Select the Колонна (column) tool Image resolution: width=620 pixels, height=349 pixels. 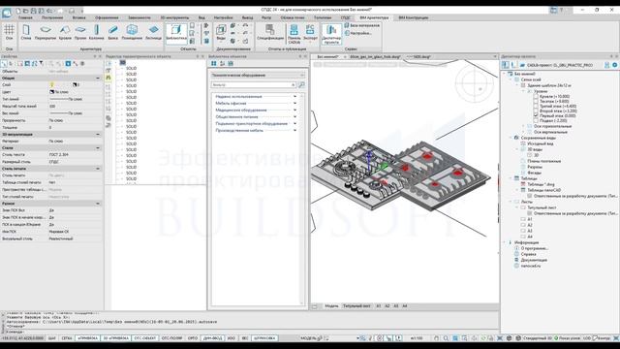tap(97, 32)
